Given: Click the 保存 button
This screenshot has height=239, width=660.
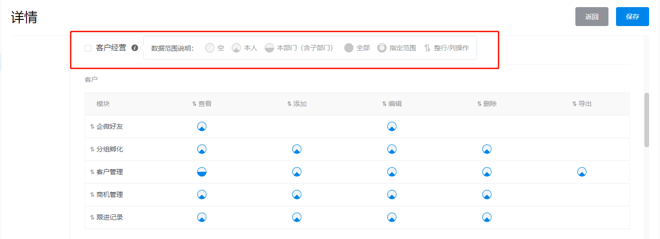Looking at the screenshot, I should pyautogui.click(x=632, y=17).
